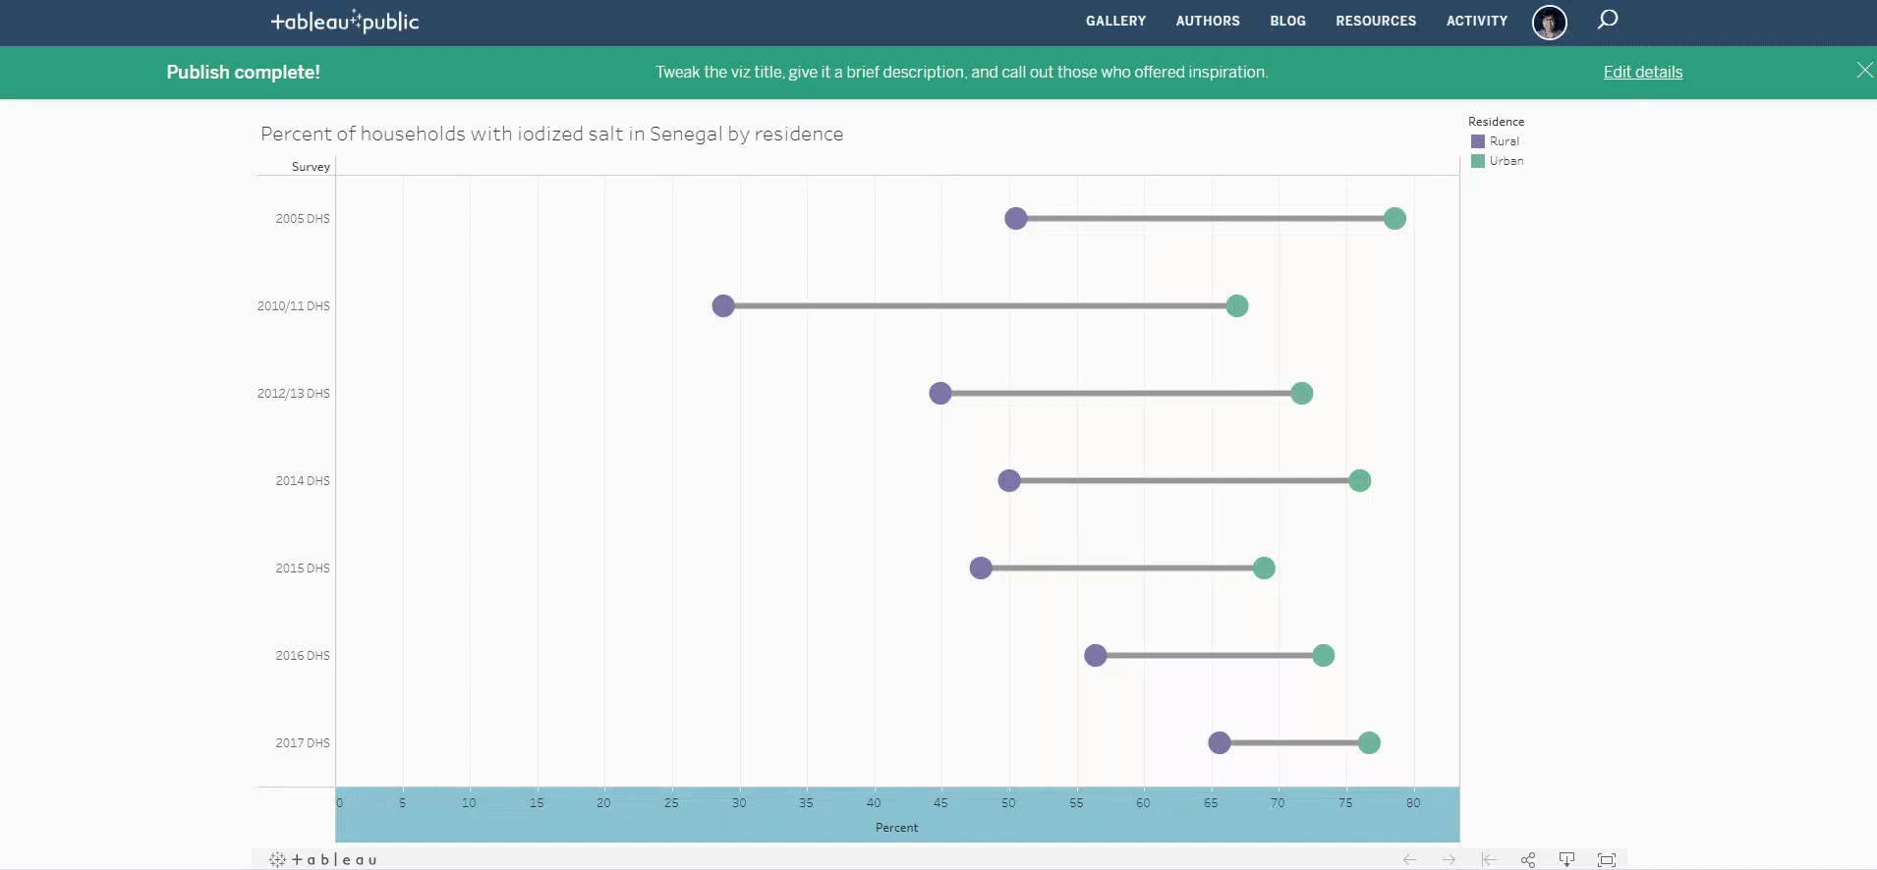
Task: Click the Download icon below the chart
Action: [1566, 860]
